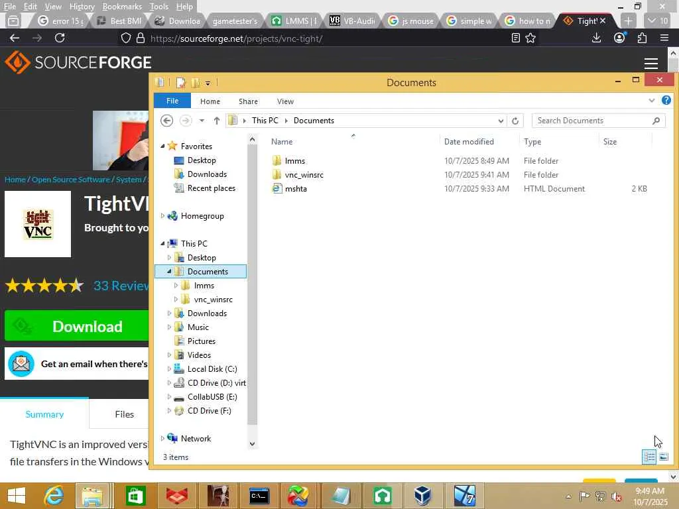The width and height of the screenshot is (679, 509).
Task: Refresh the Documents folder view
Action: coord(515,121)
